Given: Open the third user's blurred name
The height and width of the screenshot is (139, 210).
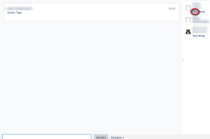Looking at the screenshot, I should (199, 29).
